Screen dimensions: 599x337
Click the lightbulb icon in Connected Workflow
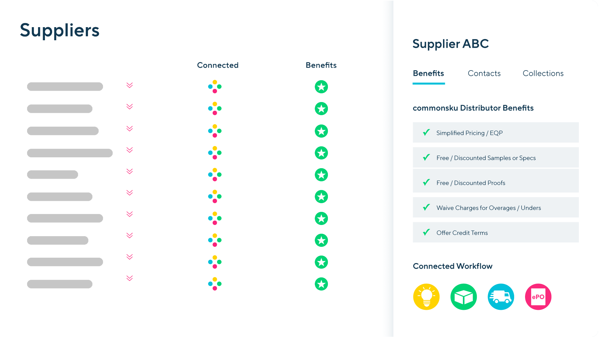[x=426, y=297]
